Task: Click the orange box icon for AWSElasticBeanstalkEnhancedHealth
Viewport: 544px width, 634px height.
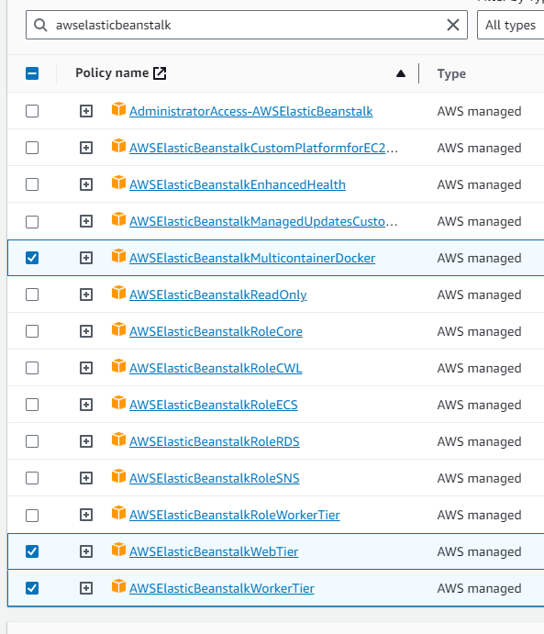Action: (x=118, y=183)
